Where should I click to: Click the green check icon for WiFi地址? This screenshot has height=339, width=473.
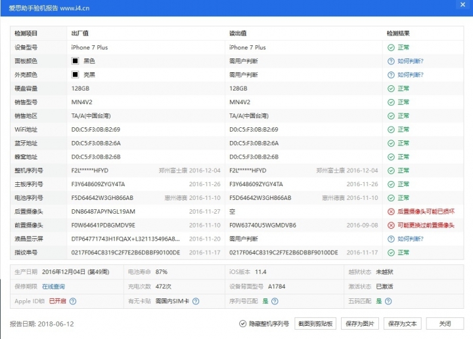click(391, 130)
